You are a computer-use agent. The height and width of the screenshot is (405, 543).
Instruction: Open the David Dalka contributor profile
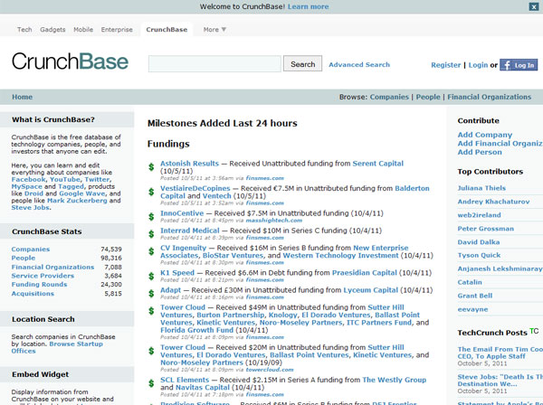(x=479, y=242)
